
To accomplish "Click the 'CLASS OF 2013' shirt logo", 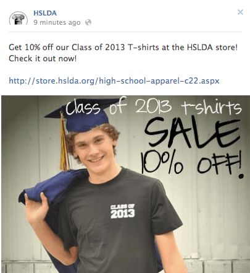I will tap(123, 211).
